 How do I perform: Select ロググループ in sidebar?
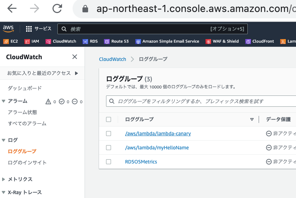click(x=22, y=151)
